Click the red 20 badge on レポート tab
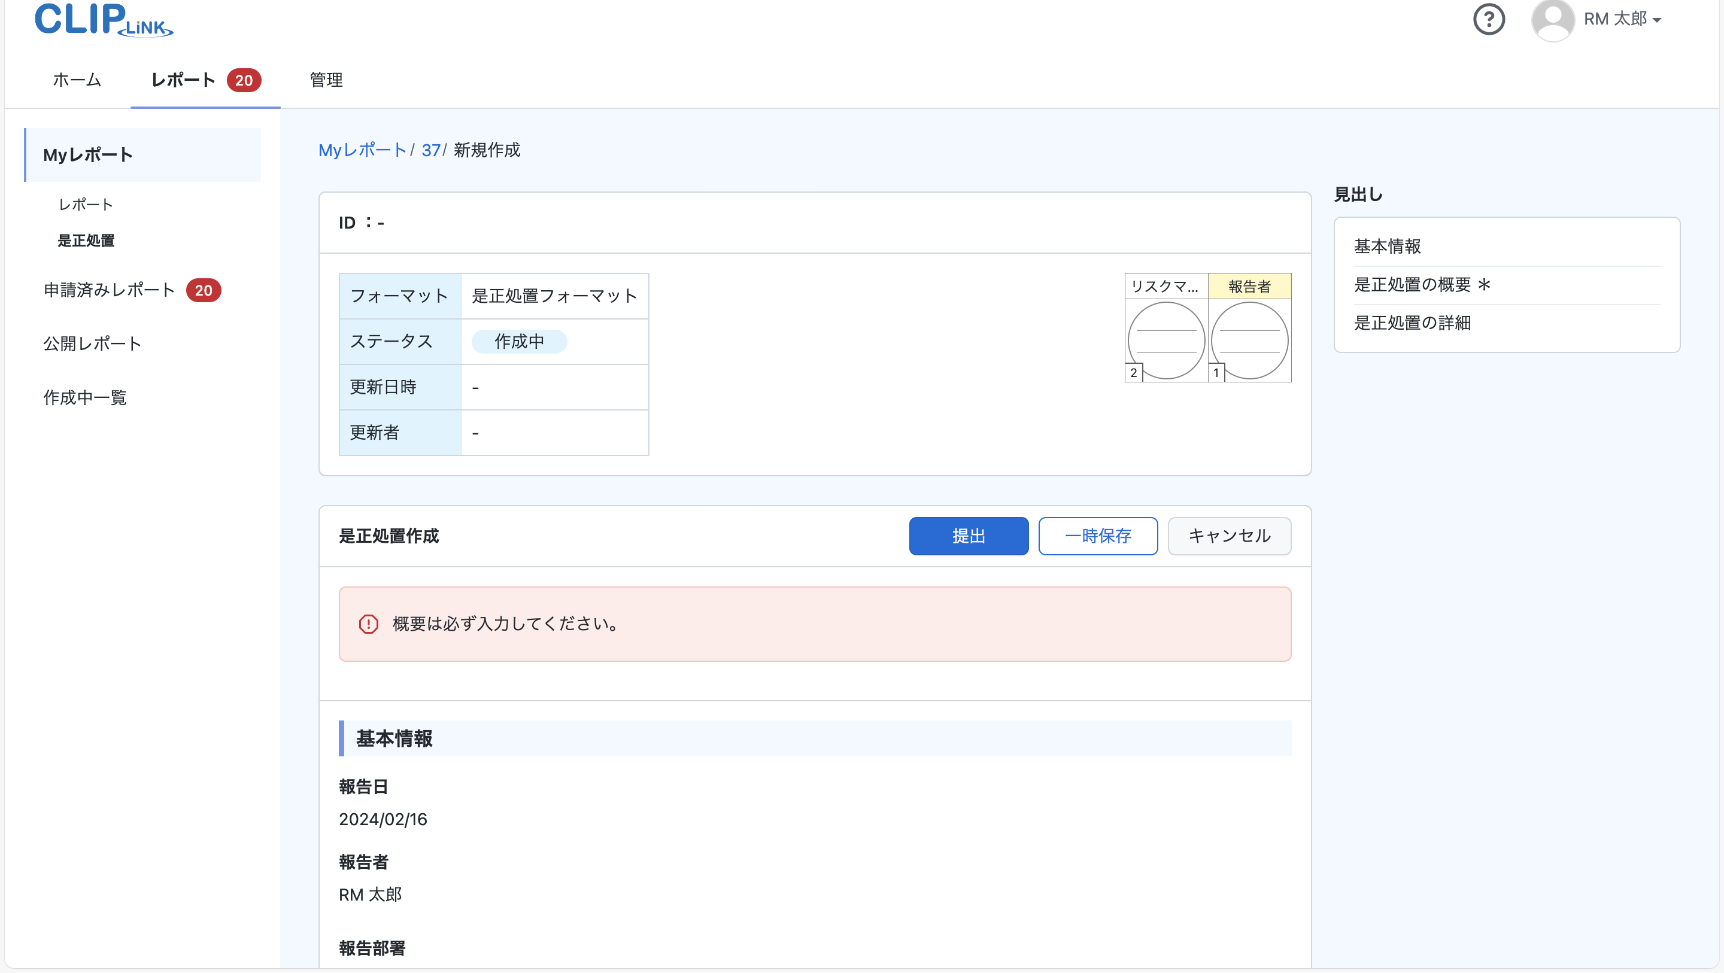 244,80
